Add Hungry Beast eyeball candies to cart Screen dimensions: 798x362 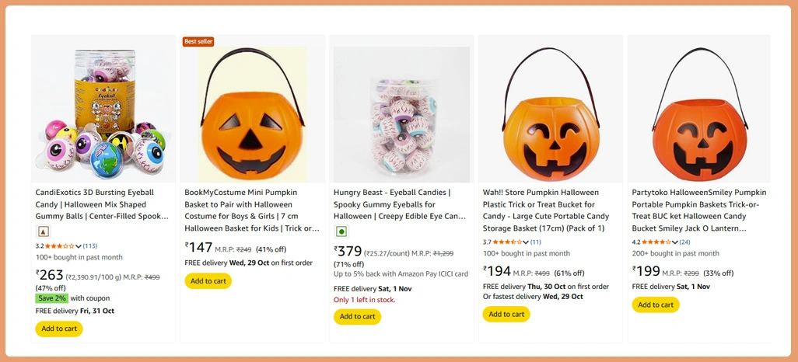tap(357, 316)
